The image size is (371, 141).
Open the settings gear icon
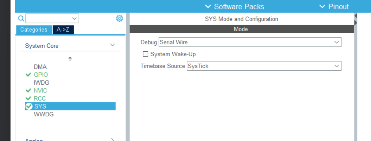point(119,18)
